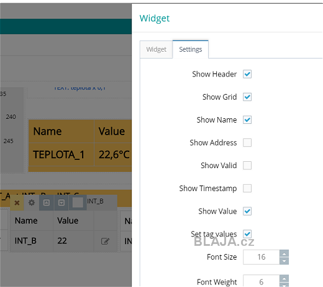Uncheck the Show Header checkbox
323x287 pixels.
247,74
